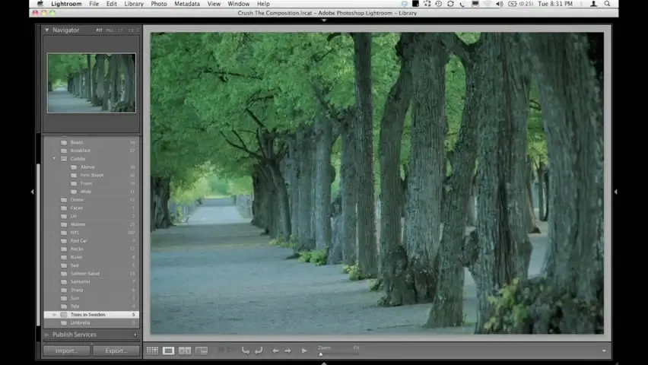Screen dimensions: 648x365
Task: Set Navigator zoom to FIT
Action: coord(99,30)
